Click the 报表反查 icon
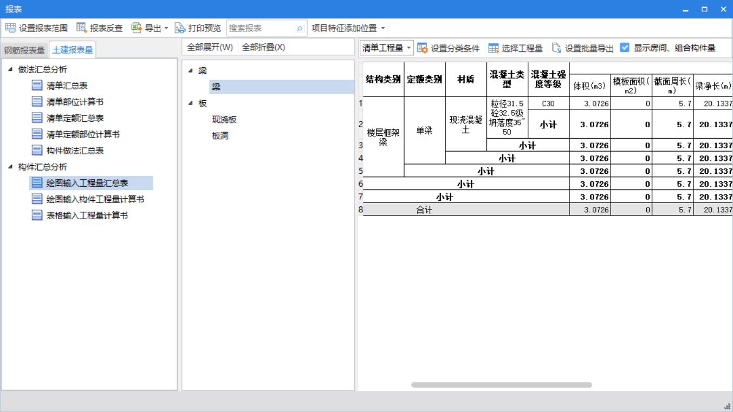Viewport: 733px width, 412px height. 82,28
